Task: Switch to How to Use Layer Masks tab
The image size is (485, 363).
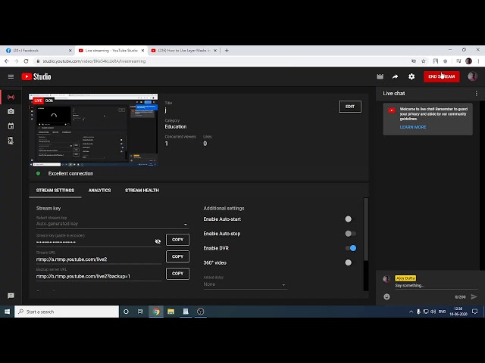Action: [x=183, y=51]
